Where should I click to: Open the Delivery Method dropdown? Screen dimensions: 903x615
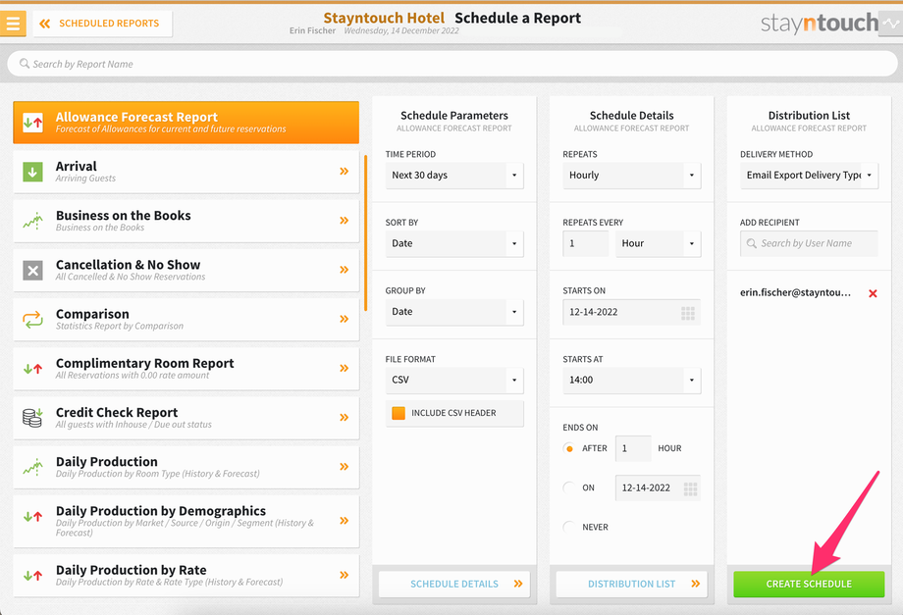pyautogui.click(x=809, y=176)
